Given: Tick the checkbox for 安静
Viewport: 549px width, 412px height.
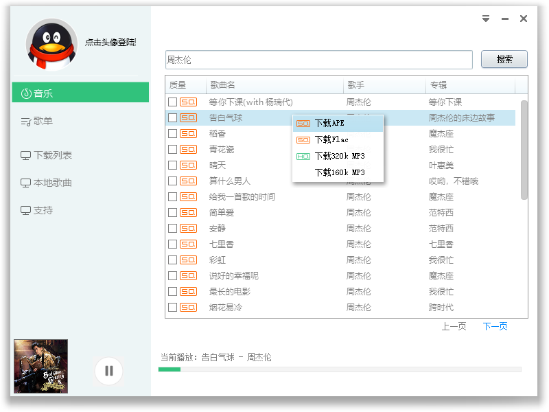Looking at the screenshot, I should [173, 229].
